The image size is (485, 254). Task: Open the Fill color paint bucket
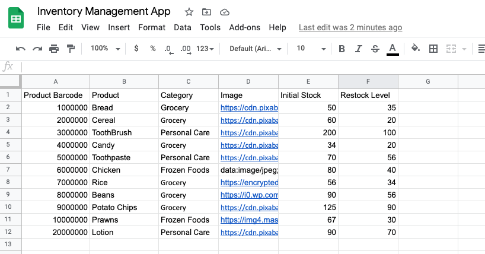coord(416,48)
